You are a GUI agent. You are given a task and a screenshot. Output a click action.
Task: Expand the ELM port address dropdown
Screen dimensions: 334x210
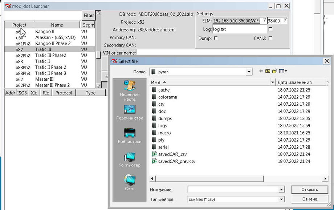coord(264,20)
